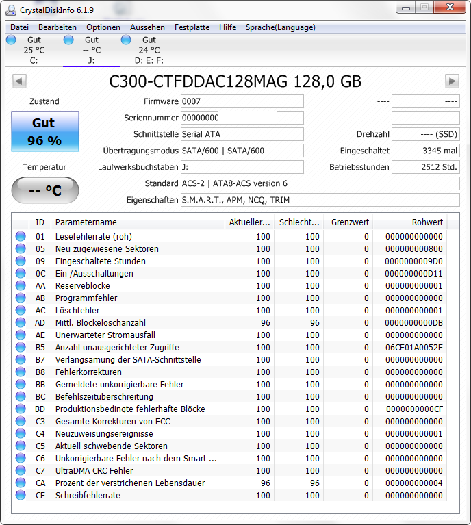Click status orb for Produktionsbedingte fehlerhafte Blöcke
This screenshot has width=471, height=525.
(x=21, y=409)
